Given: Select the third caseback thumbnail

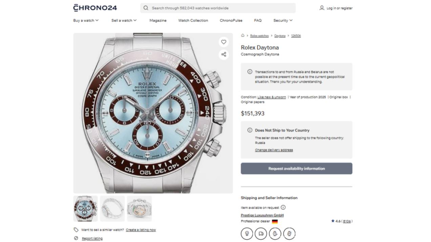Looking at the screenshot, I should click(139, 208).
